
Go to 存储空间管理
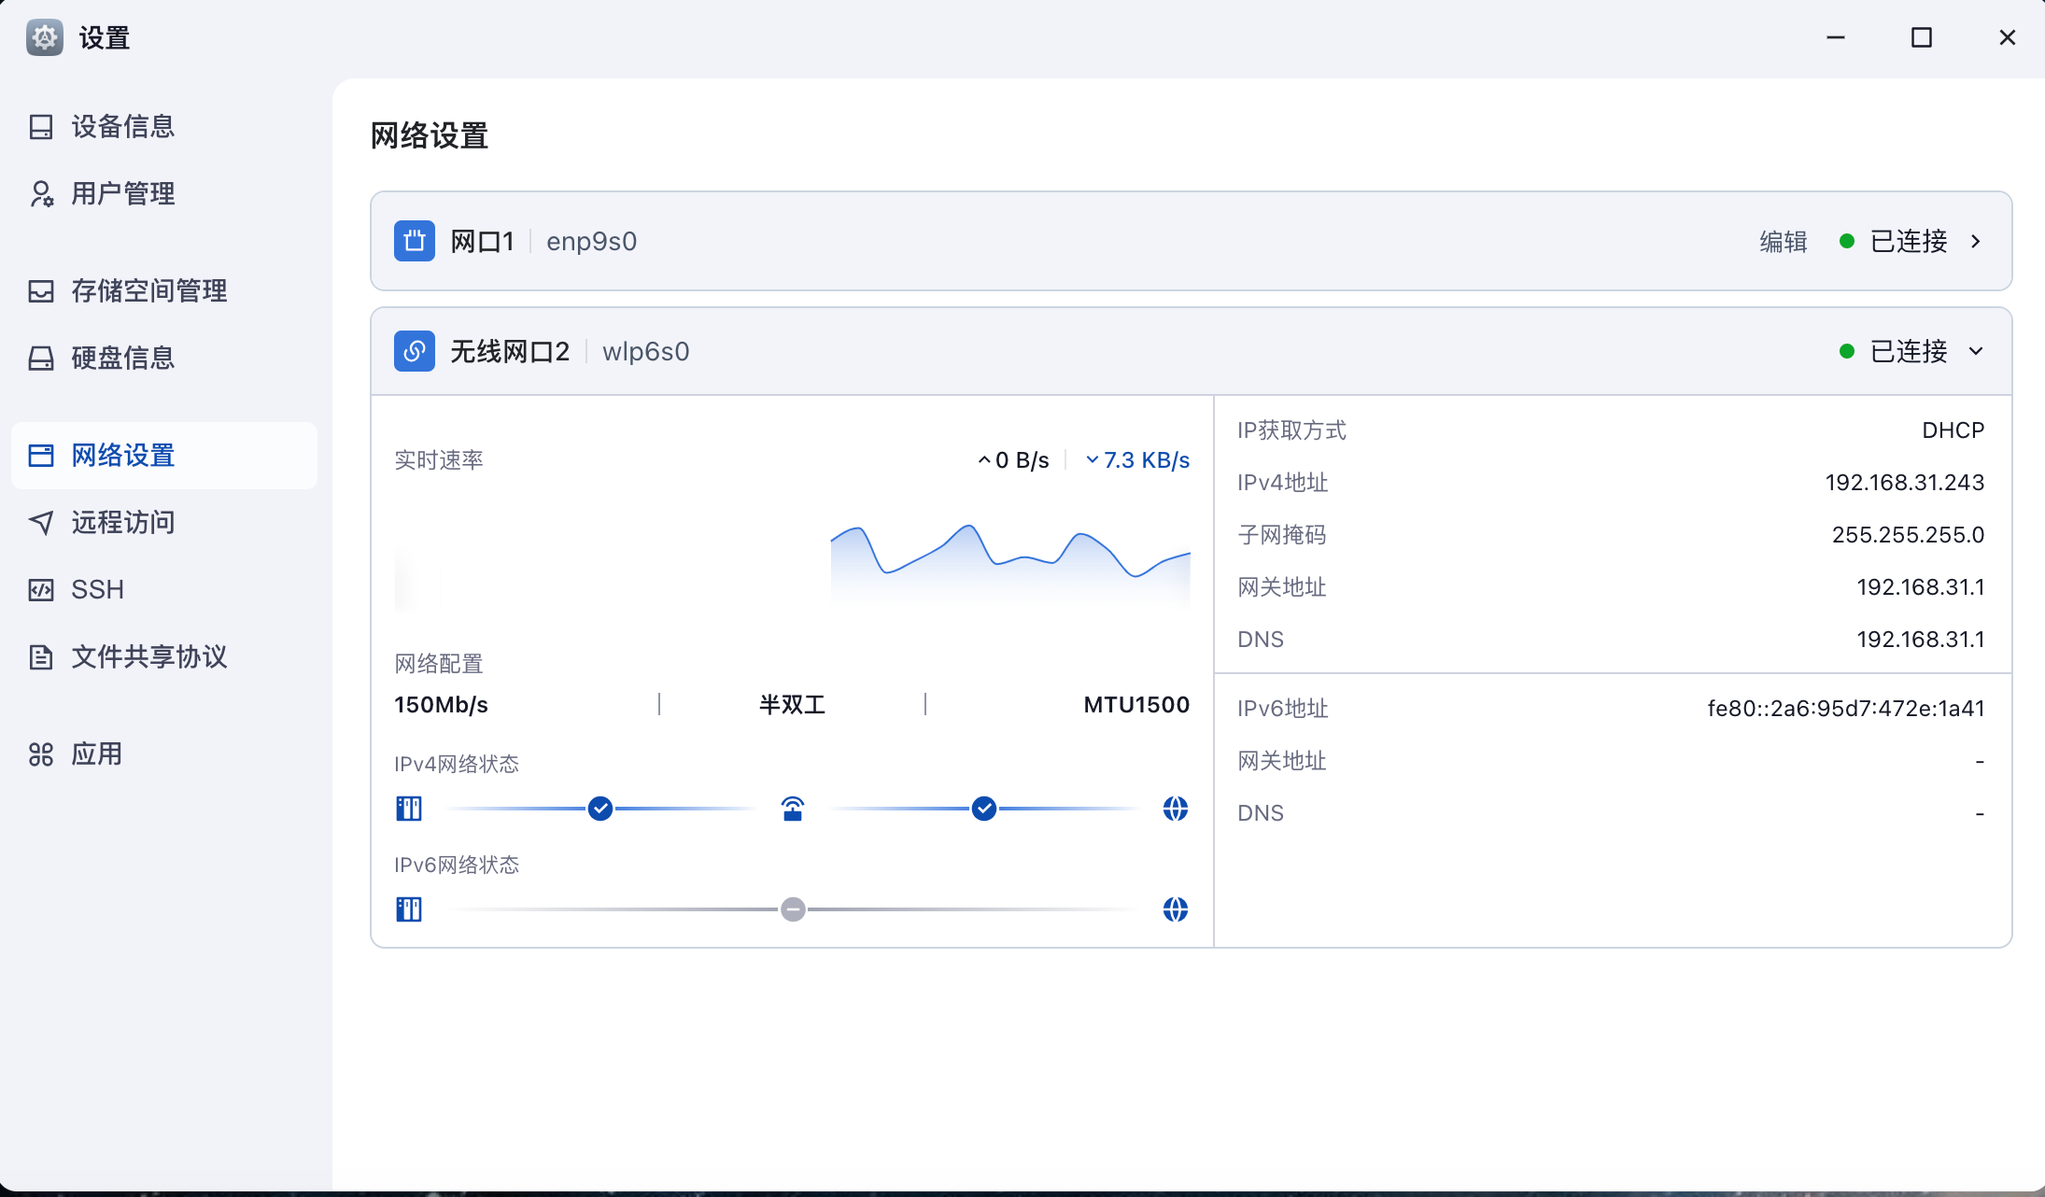click(x=164, y=291)
